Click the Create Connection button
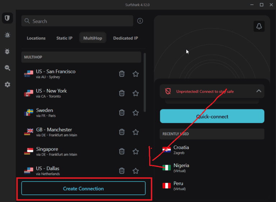This screenshot has width=276, height=202. [x=83, y=188]
